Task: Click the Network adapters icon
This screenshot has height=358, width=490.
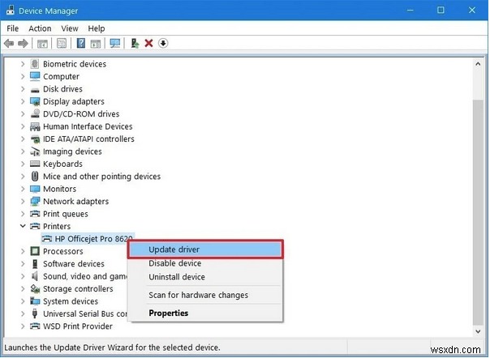Action: (35, 202)
